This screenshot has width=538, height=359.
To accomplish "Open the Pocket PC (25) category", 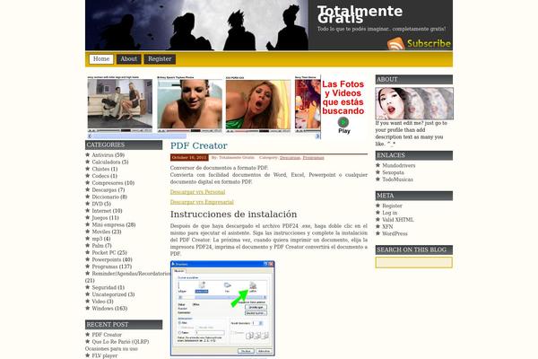I will 109,252.
